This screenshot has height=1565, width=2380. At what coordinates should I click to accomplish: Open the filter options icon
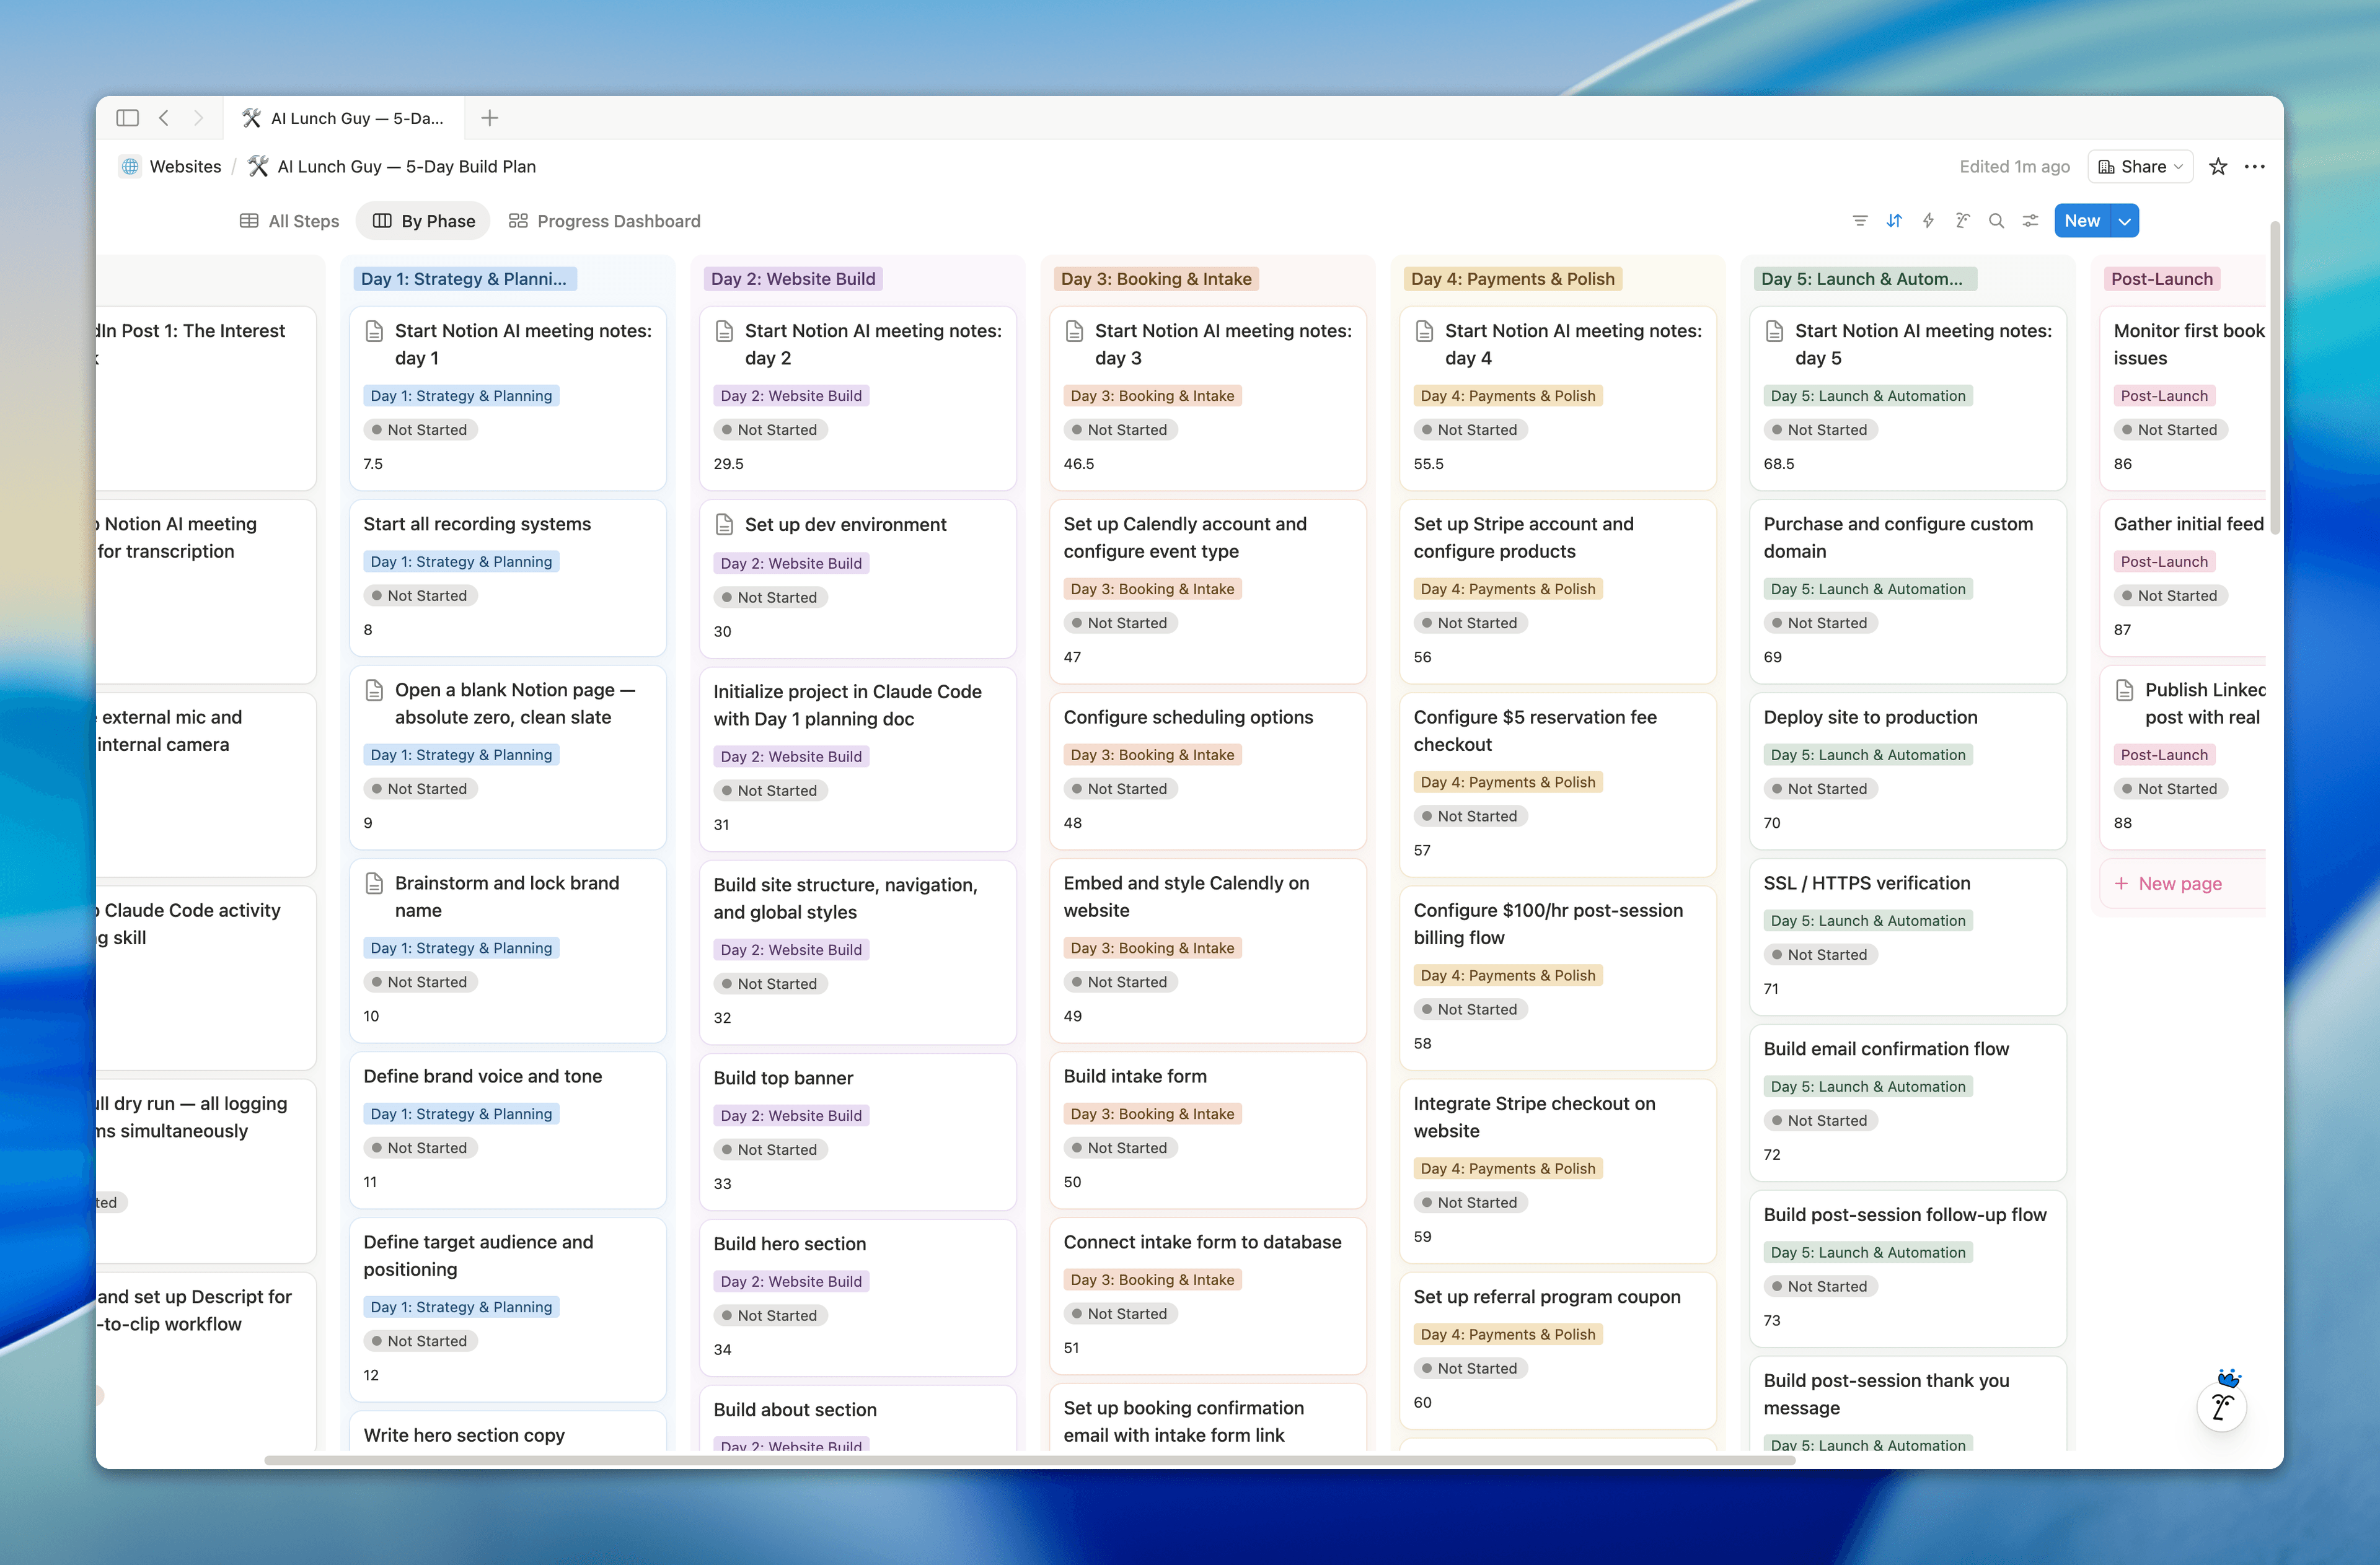point(1859,221)
